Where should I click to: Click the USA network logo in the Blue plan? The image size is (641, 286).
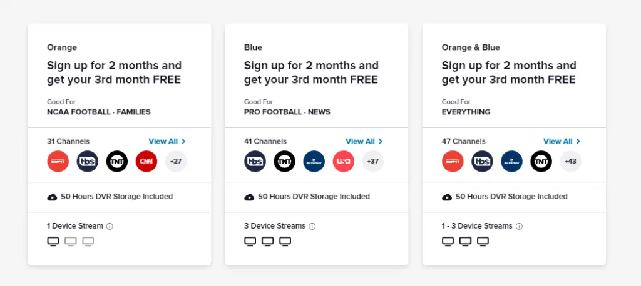click(x=344, y=161)
